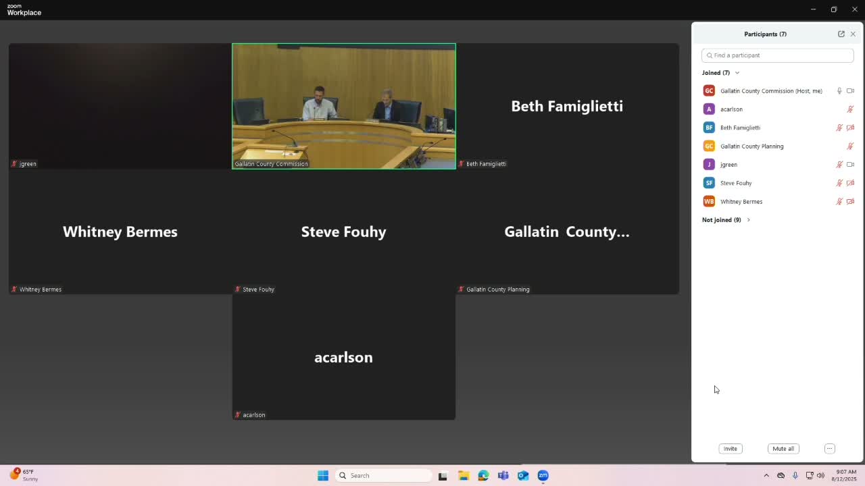The width and height of the screenshot is (865, 486).
Task: Click the Mute all button
Action: point(783,448)
